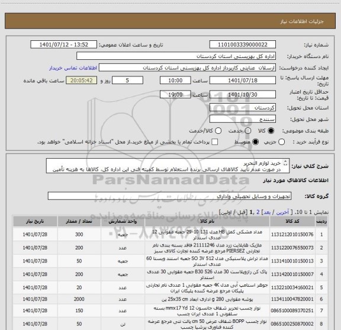Click the remaining days field showing 5

pos(127,81)
